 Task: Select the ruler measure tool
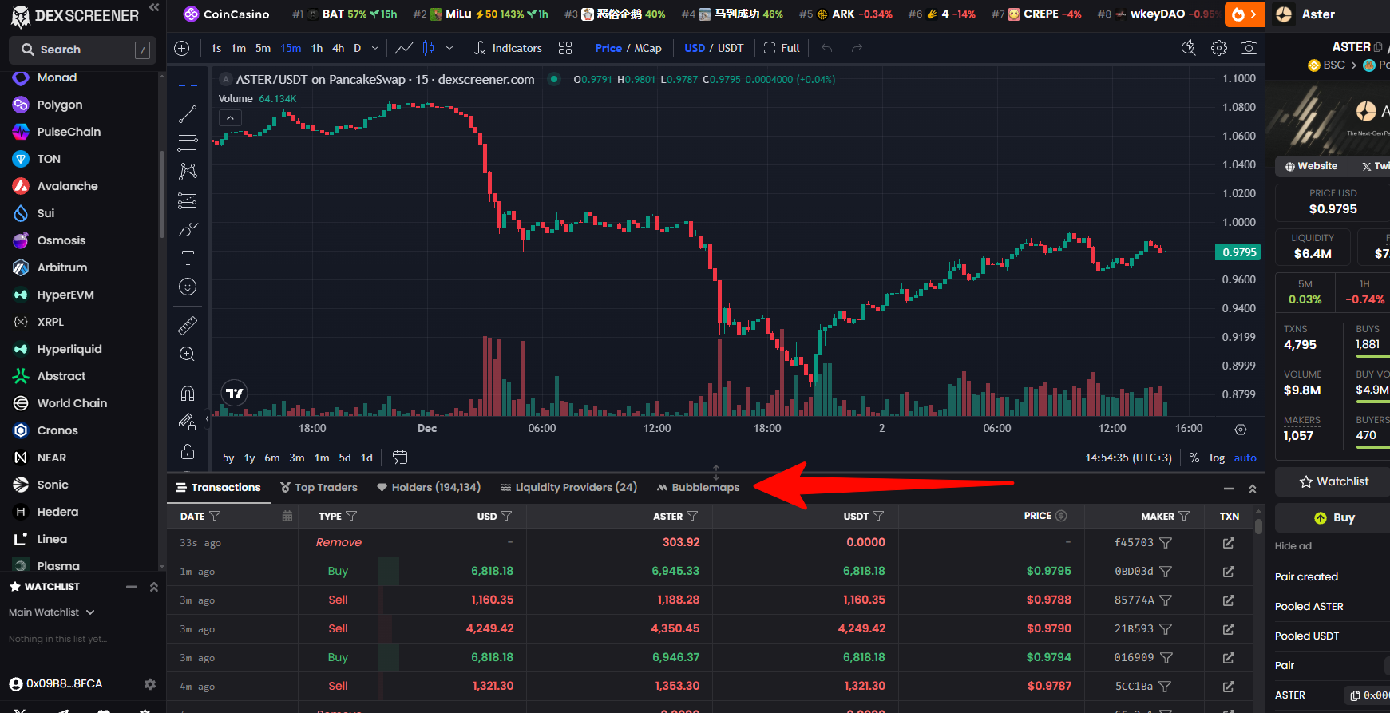188,325
